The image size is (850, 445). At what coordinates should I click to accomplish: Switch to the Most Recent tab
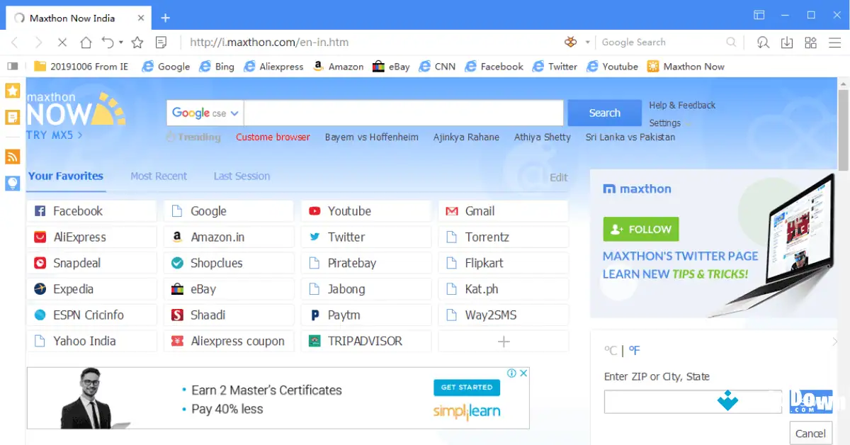(x=158, y=176)
